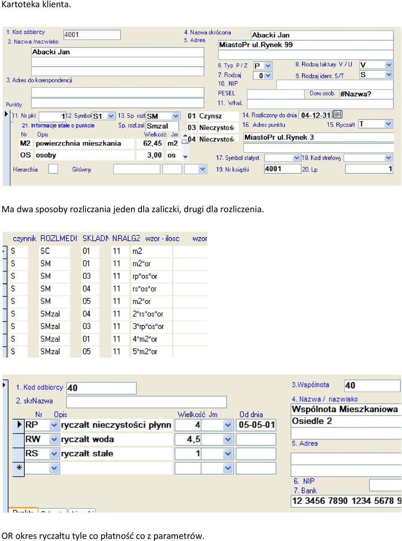Click the NIP input field in client form
Image resolution: width=402 pixels, height=541 pixels.
coord(335,84)
